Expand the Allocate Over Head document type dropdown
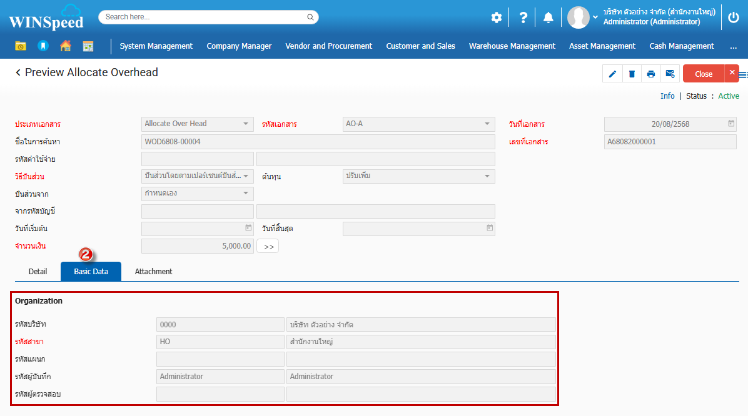Screen dimensions: 748x416 (x=246, y=124)
